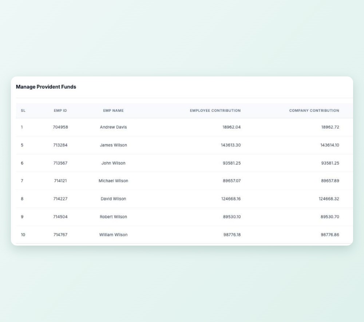Click employee ID "714504"
The width and height of the screenshot is (364, 322).
60,217
